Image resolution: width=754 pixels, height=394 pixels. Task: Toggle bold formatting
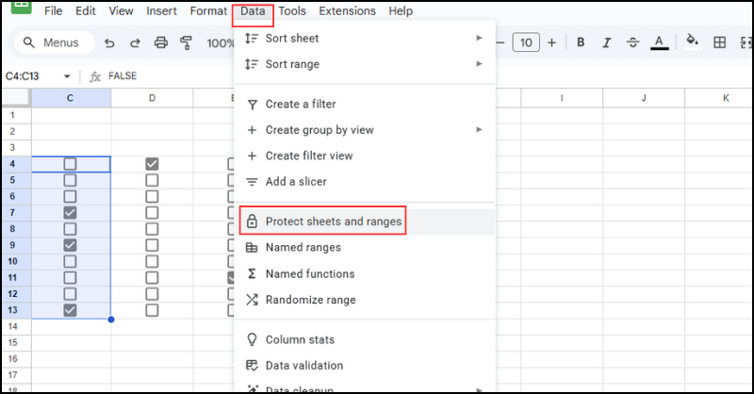(580, 42)
